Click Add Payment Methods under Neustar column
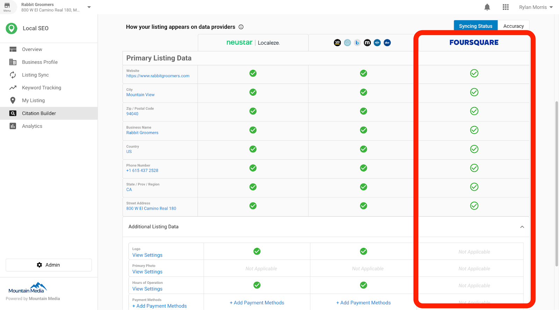Screen dimensions: 559x310 [257, 303]
